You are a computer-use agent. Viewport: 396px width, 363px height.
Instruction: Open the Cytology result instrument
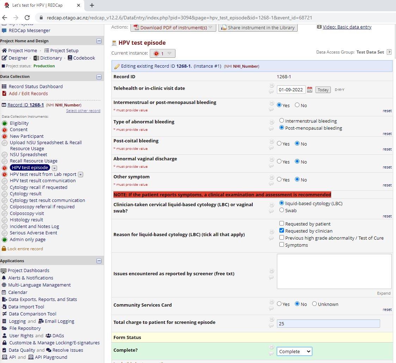click(25, 194)
